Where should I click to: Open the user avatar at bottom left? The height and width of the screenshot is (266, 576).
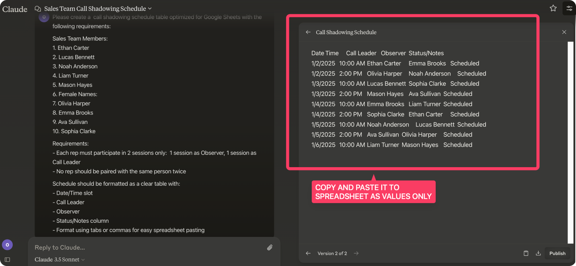coord(7,245)
